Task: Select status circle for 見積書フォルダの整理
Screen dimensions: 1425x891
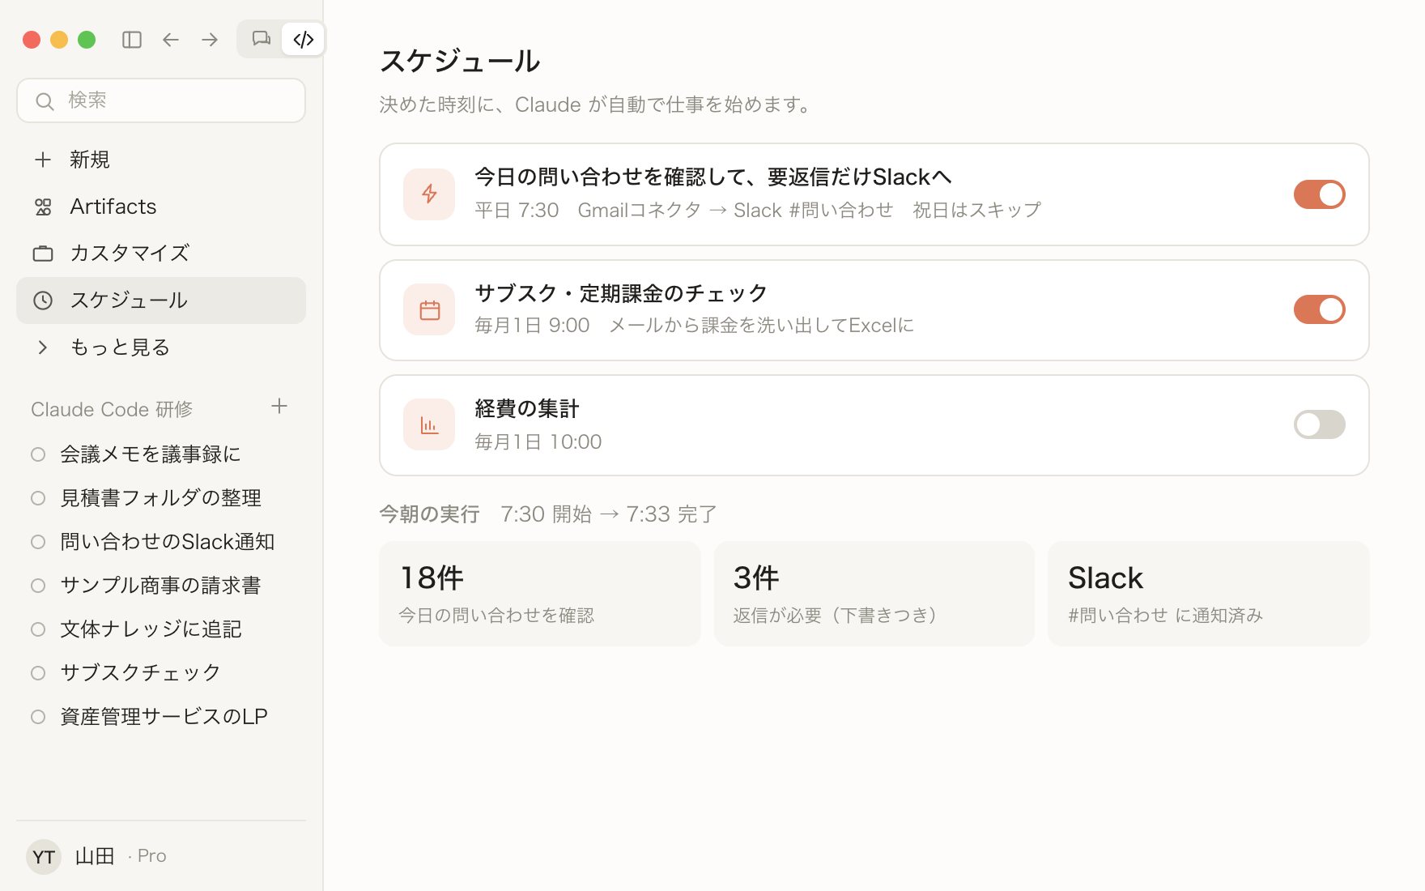Action: coord(38,498)
